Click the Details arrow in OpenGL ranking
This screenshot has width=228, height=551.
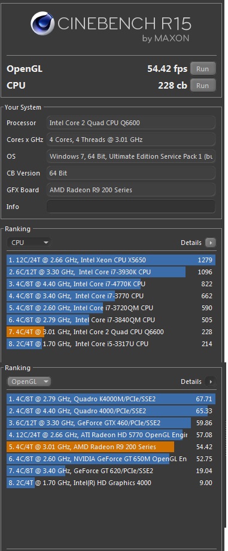pyautogui.click(x=211, y=382)
